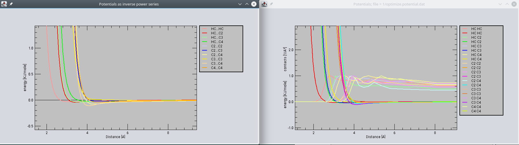Toggle pin on inverse power series window
The image size is (519, 145).
[11, 4]
